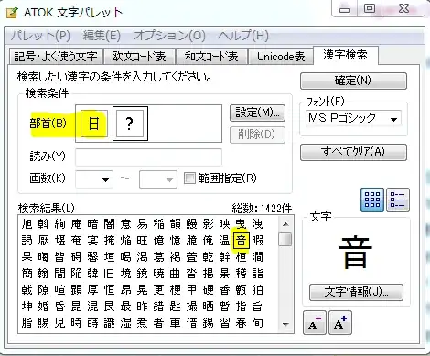Screen dimensions: 430x356
Task: Open the パレット(P) menu
Action: pyautogui.click(x=40, y=36)
